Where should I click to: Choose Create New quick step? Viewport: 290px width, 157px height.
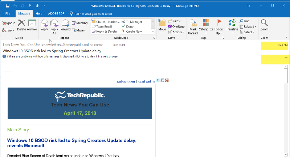pos(131,31)
